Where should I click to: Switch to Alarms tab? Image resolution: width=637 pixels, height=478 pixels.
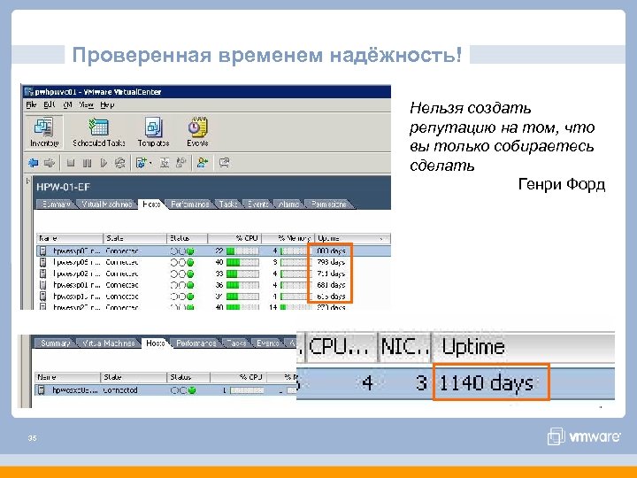[288, 204]
